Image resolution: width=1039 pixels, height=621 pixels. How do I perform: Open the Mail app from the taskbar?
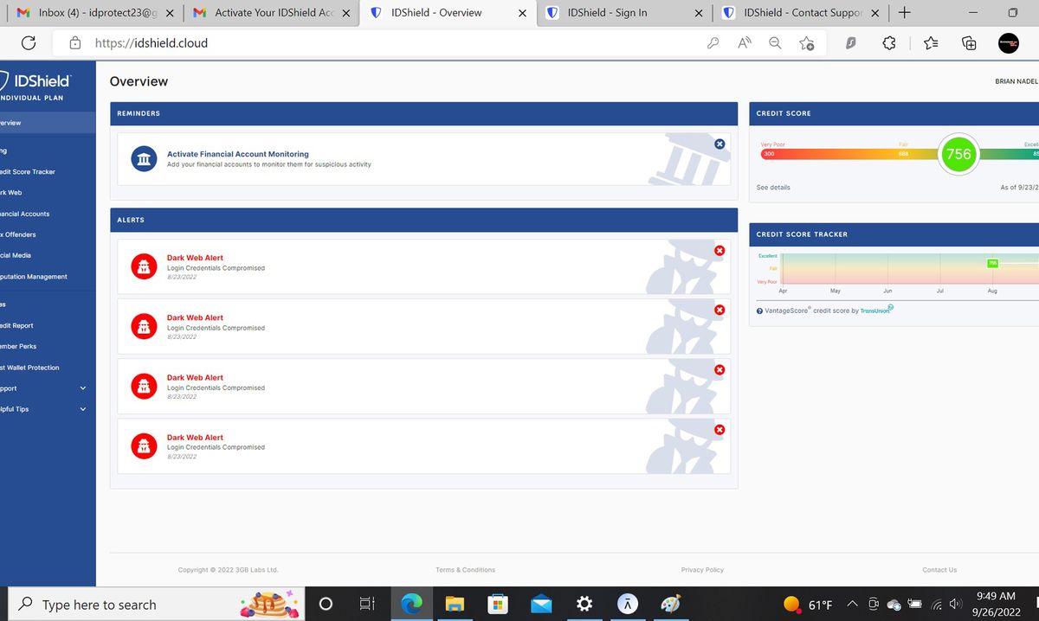(541, 603)
